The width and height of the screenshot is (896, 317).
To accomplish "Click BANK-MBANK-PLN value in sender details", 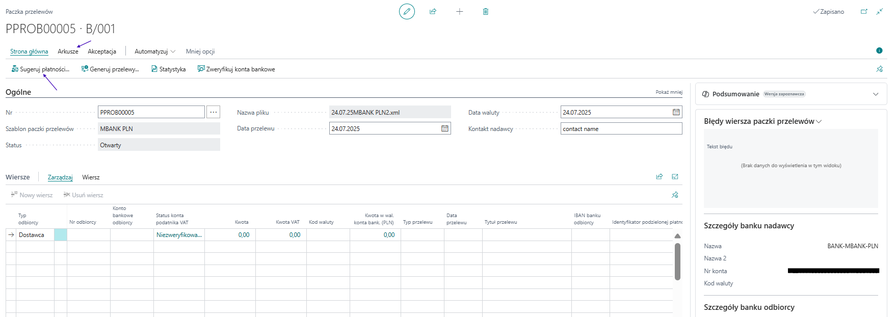I will (x=853, y=246).
